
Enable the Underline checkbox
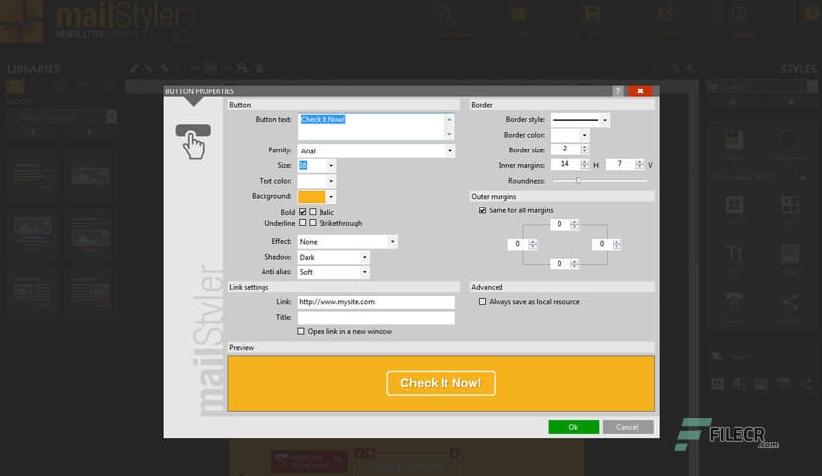pyautogui.click(x=303, y=223)
